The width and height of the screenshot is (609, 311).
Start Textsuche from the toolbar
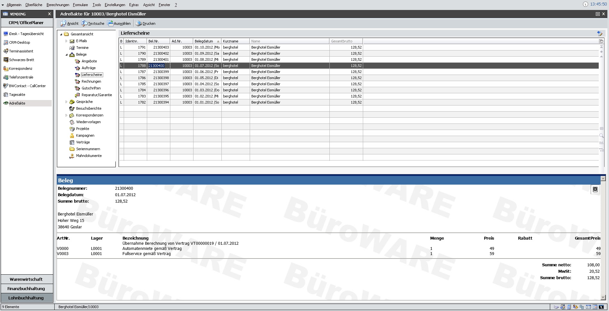tap(93, 23)
